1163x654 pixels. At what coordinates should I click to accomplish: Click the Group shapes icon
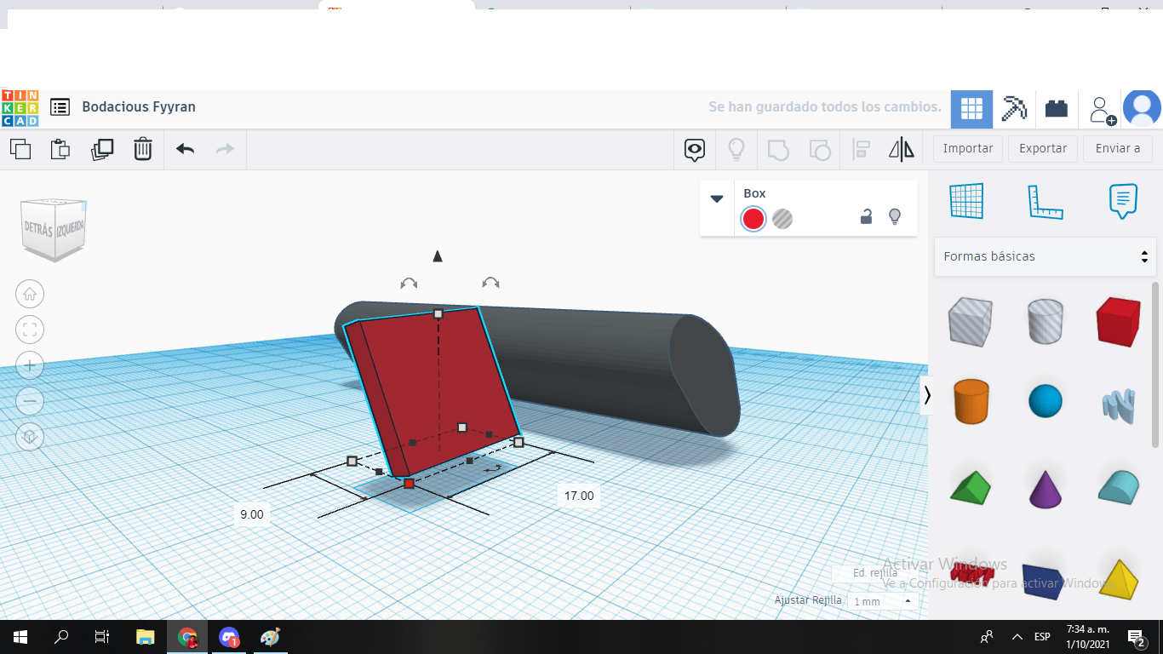(778, 150)
